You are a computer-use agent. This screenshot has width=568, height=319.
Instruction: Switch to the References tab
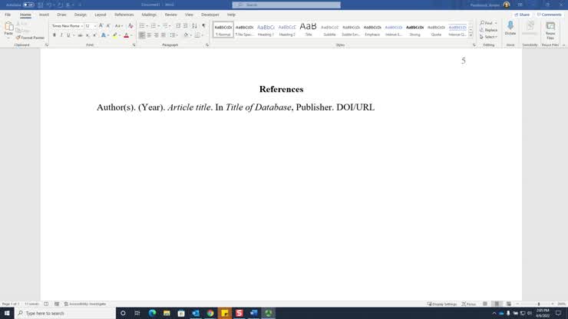pos(124,15)
